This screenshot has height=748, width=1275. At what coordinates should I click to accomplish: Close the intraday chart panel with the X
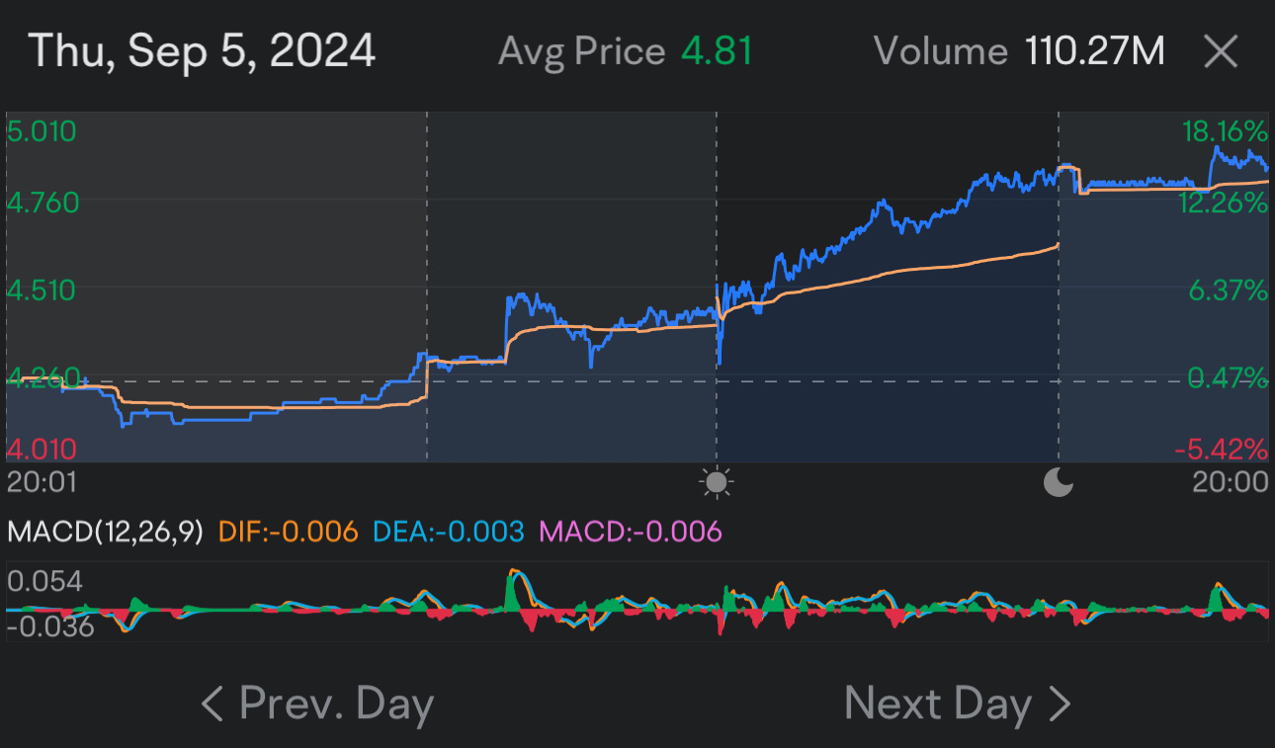tap(1221, 51)
